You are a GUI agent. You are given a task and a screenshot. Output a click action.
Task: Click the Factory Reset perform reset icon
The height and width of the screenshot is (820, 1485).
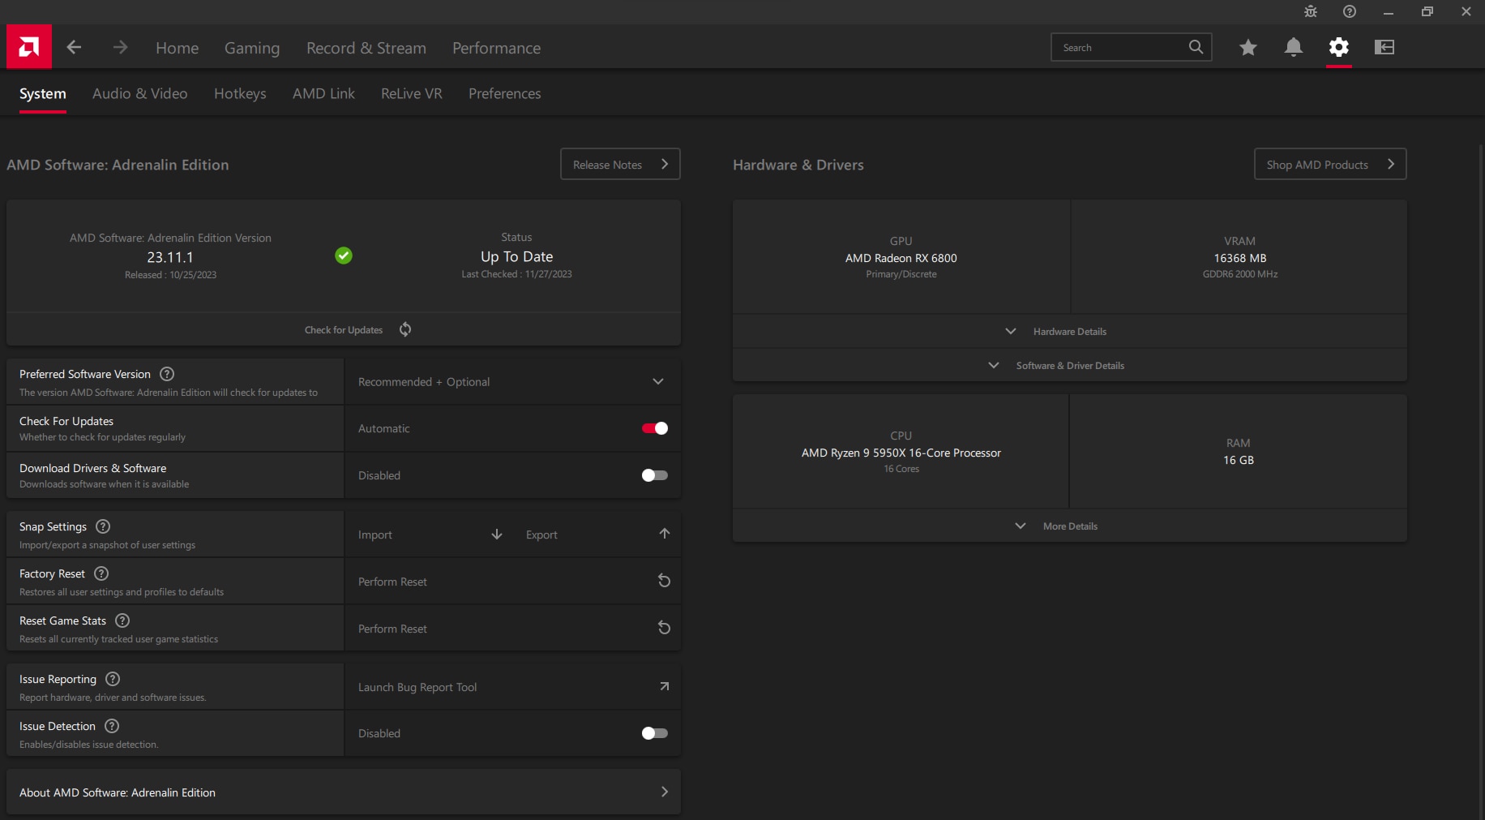(x=664, y=581)
